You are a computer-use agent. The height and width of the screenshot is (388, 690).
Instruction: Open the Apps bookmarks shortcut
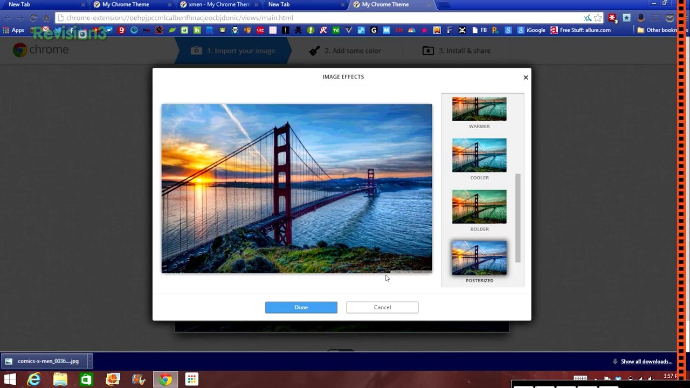coord(14,30)
